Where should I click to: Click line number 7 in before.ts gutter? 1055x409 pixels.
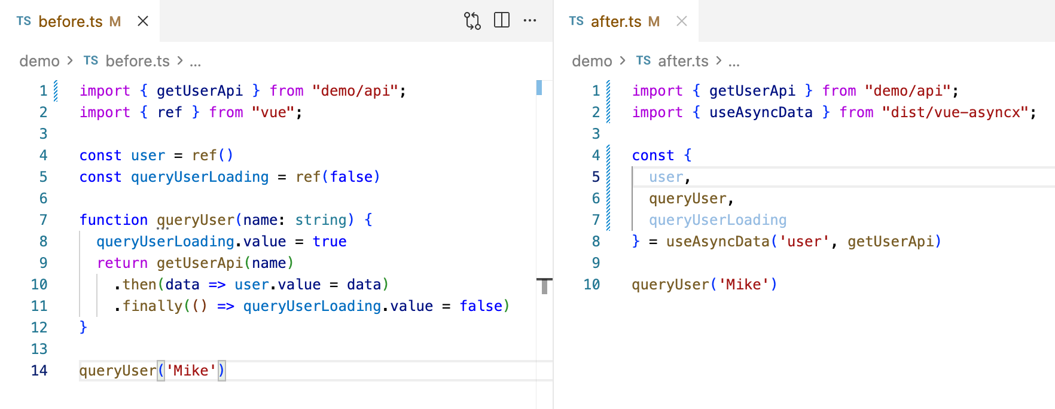click(x=43, y=220)
